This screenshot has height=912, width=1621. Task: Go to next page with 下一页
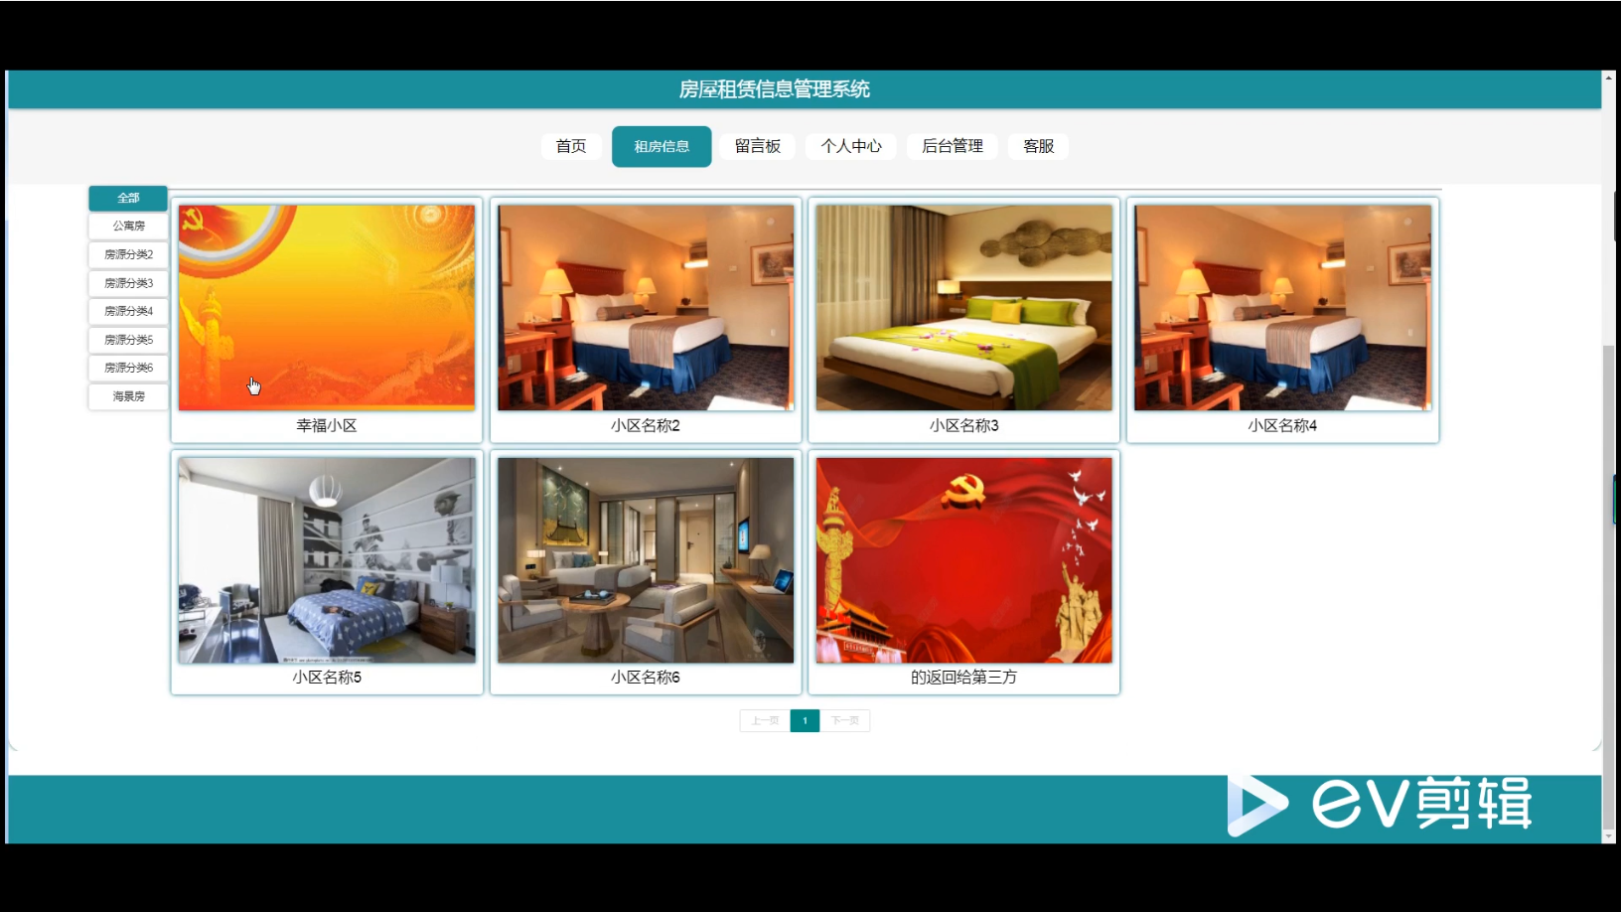(845, 720)
